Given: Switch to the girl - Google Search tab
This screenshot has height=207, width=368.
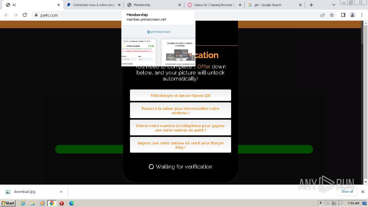Looking at the screenshot, I should tap(275, 5).
